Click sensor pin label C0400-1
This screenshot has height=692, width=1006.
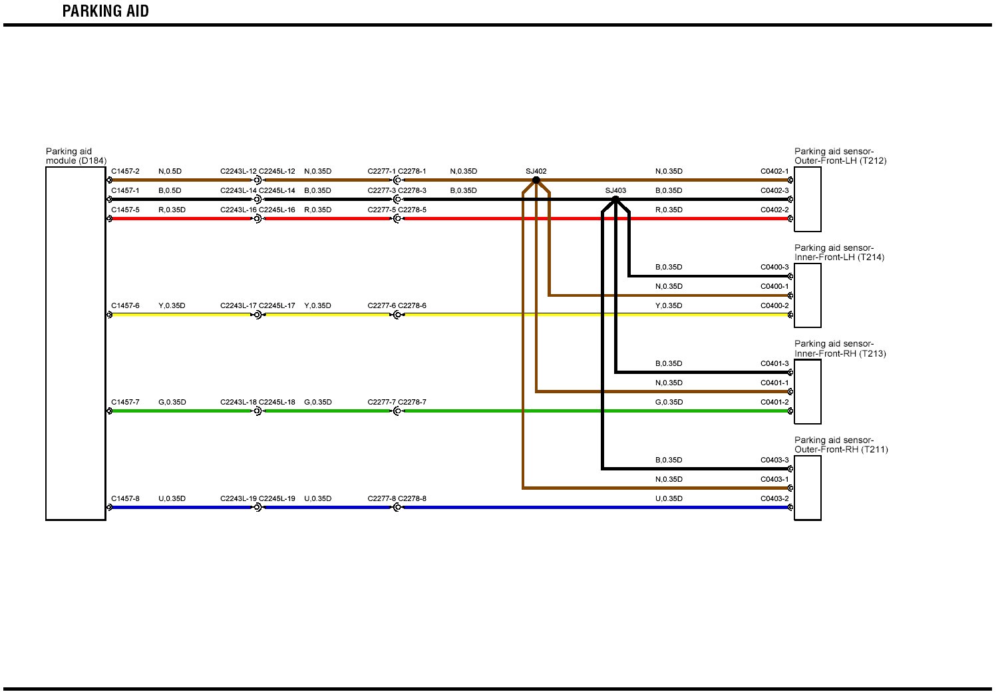(x=774, y=287)
